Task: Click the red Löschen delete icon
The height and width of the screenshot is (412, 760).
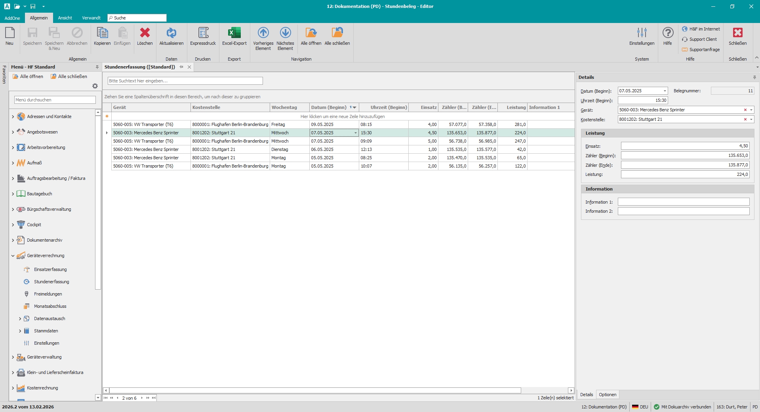Action: tap(145, 33)
